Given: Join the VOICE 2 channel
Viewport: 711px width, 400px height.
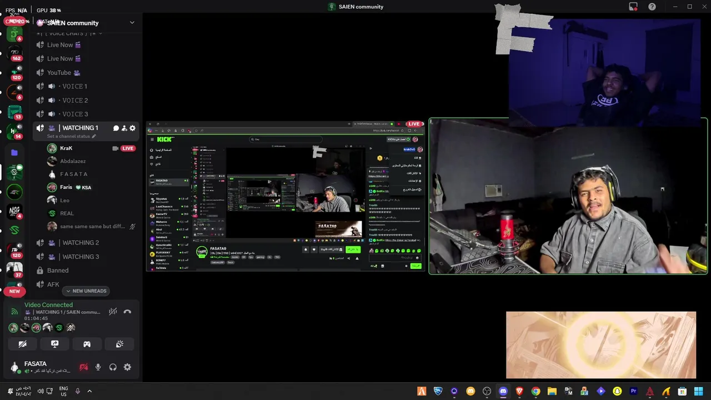Looking at the screenshot, I should coord(85,100).
